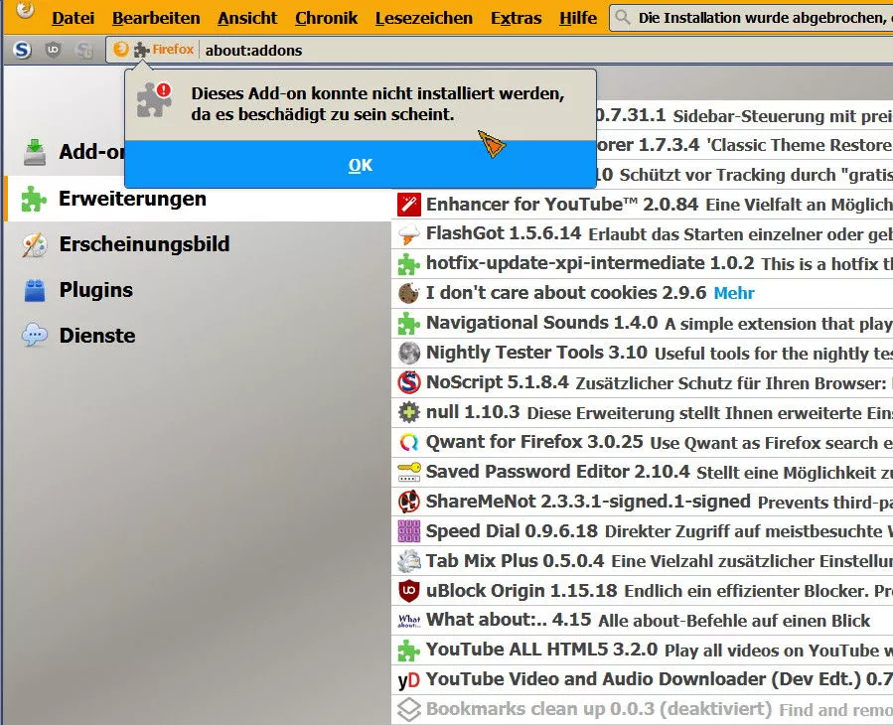Select the Bookmarks clean up 0.0.3 (deaktiviert) entry
Screen dimensions: 893x725
(643, 710)
